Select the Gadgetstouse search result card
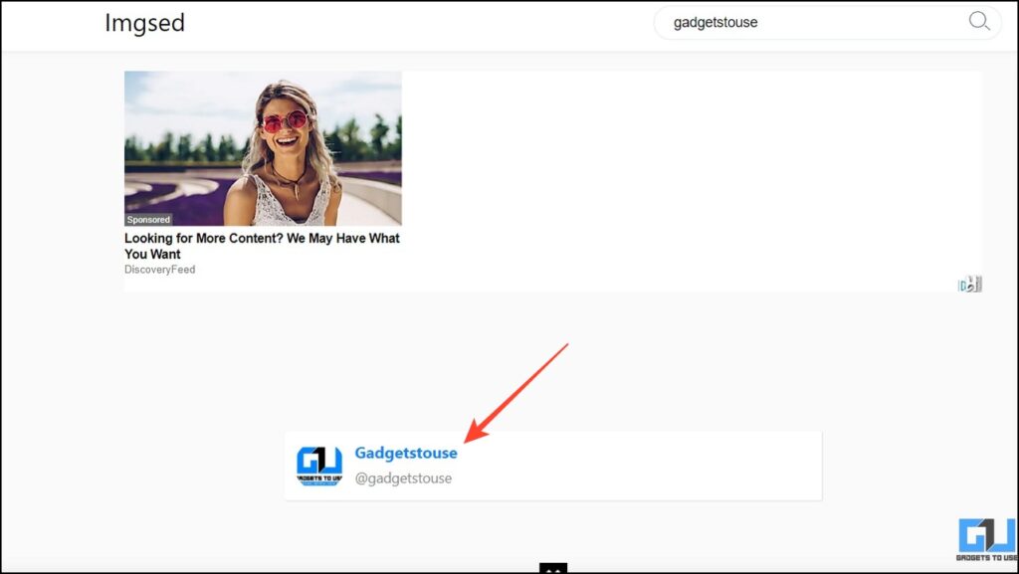This screenshot has width=1019, height=574. 553,466
